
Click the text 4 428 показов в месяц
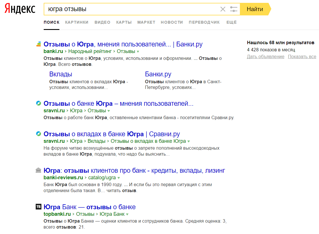point(271,50)
